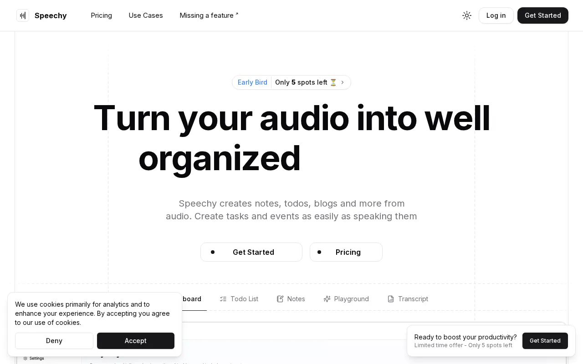The height and width of the screenshot is (364, 583).
Task: Open the Missing a feature link
Action: point(209,15)
